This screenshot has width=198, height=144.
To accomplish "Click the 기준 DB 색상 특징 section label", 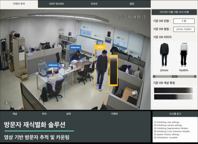I will point(164,83).
